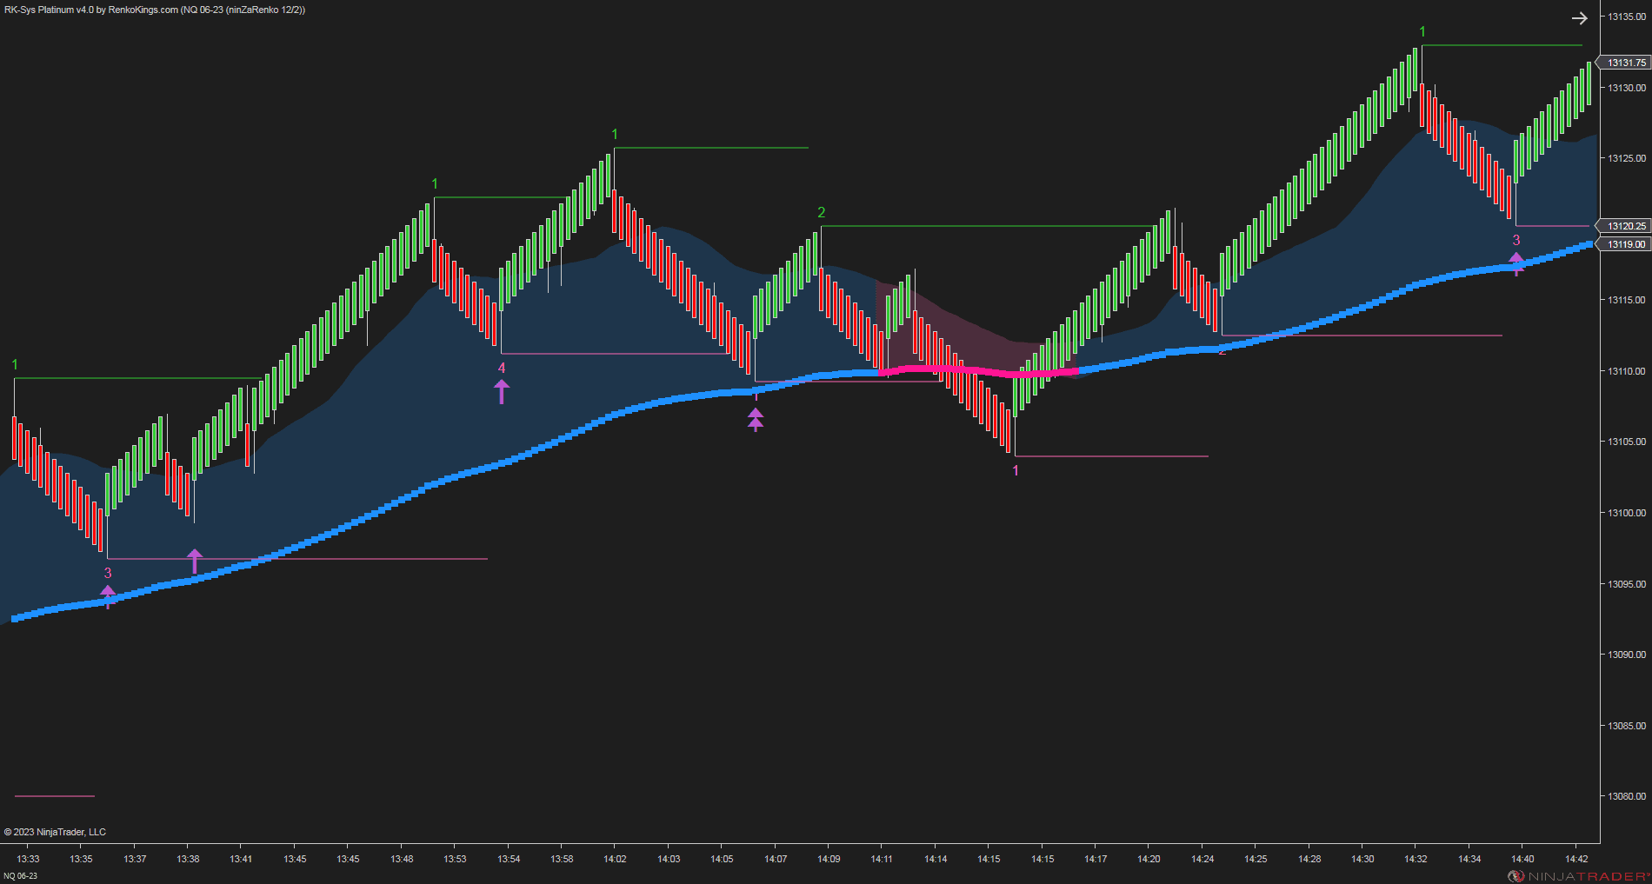Click the NQ 06-23 instrument label at the bottom left

coord(21,875)
